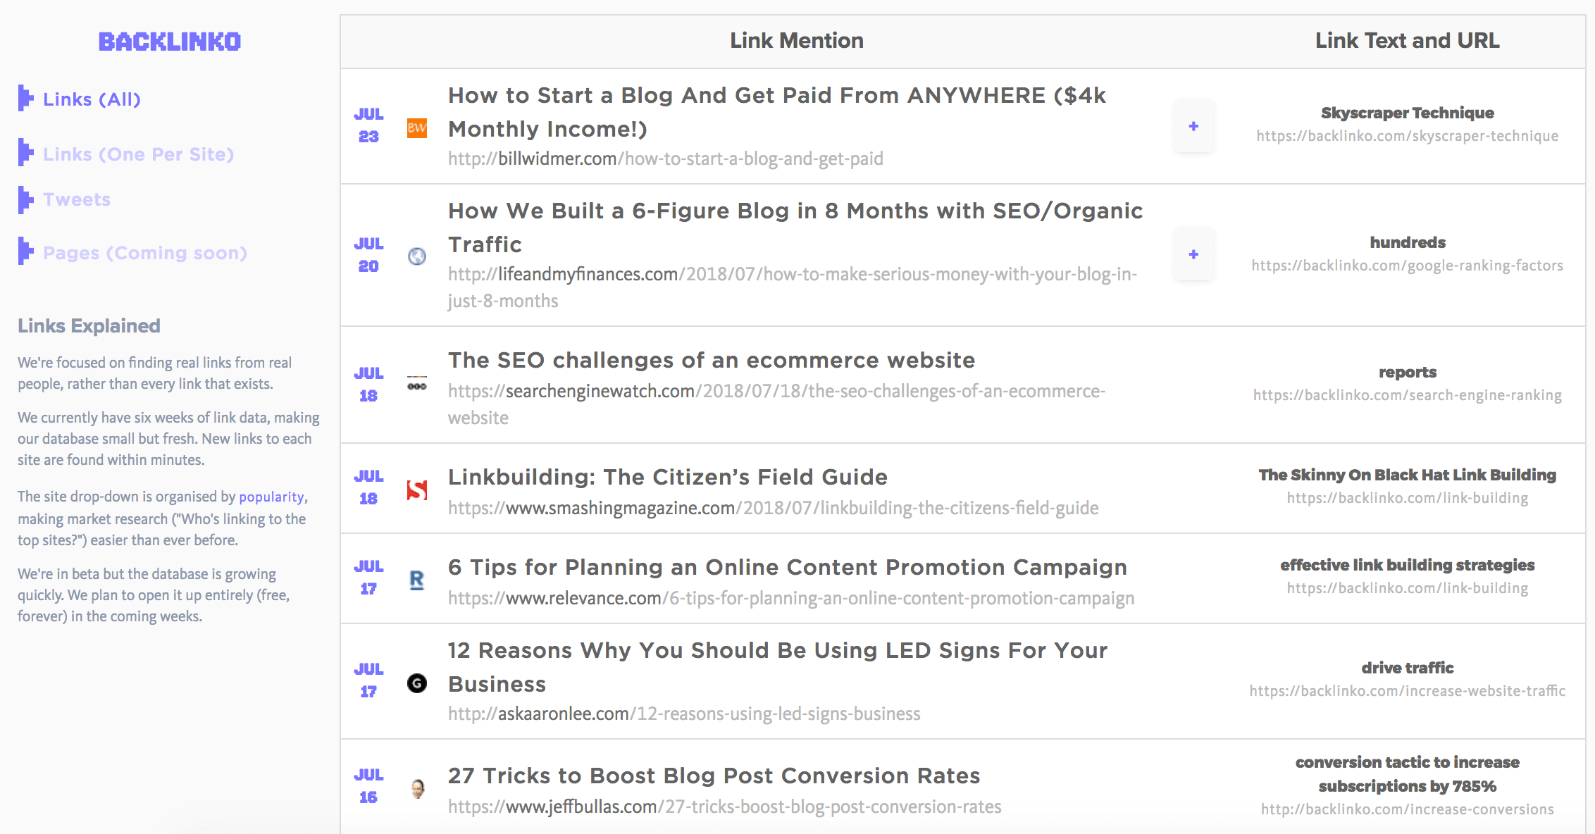This screenshot has height=834, width=1595.
Task: Click the lifeandmyfinances.com globe favicon
Action: 417,256
